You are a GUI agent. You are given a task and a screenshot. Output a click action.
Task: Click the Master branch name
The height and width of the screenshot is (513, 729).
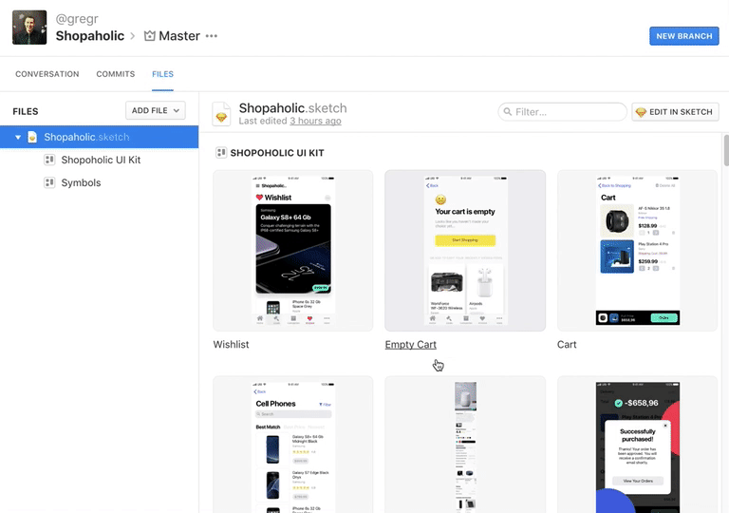pyautogui.click(x=179, y=36)
